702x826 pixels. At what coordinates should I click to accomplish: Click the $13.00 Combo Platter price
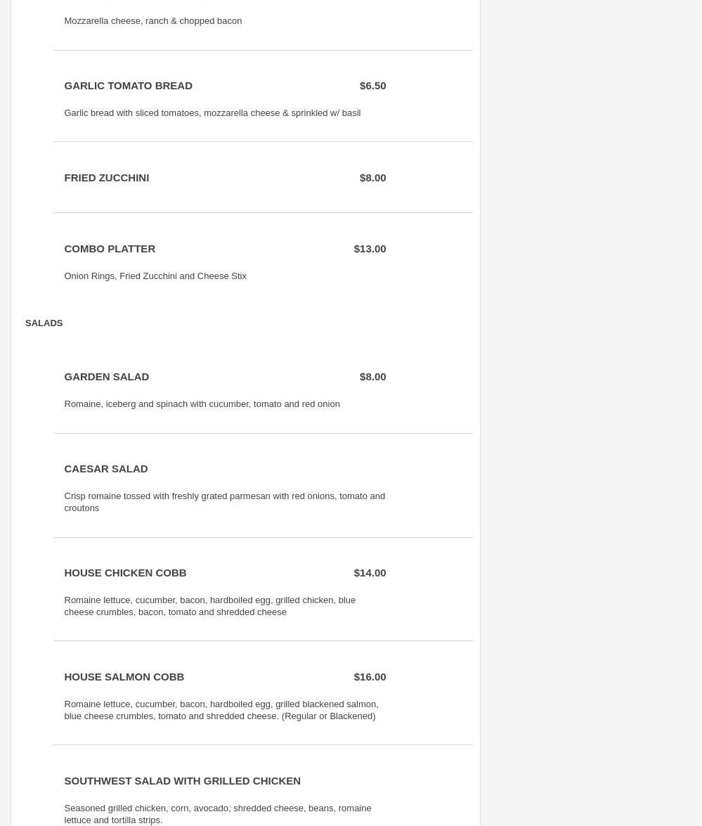(x=370, y=249)
